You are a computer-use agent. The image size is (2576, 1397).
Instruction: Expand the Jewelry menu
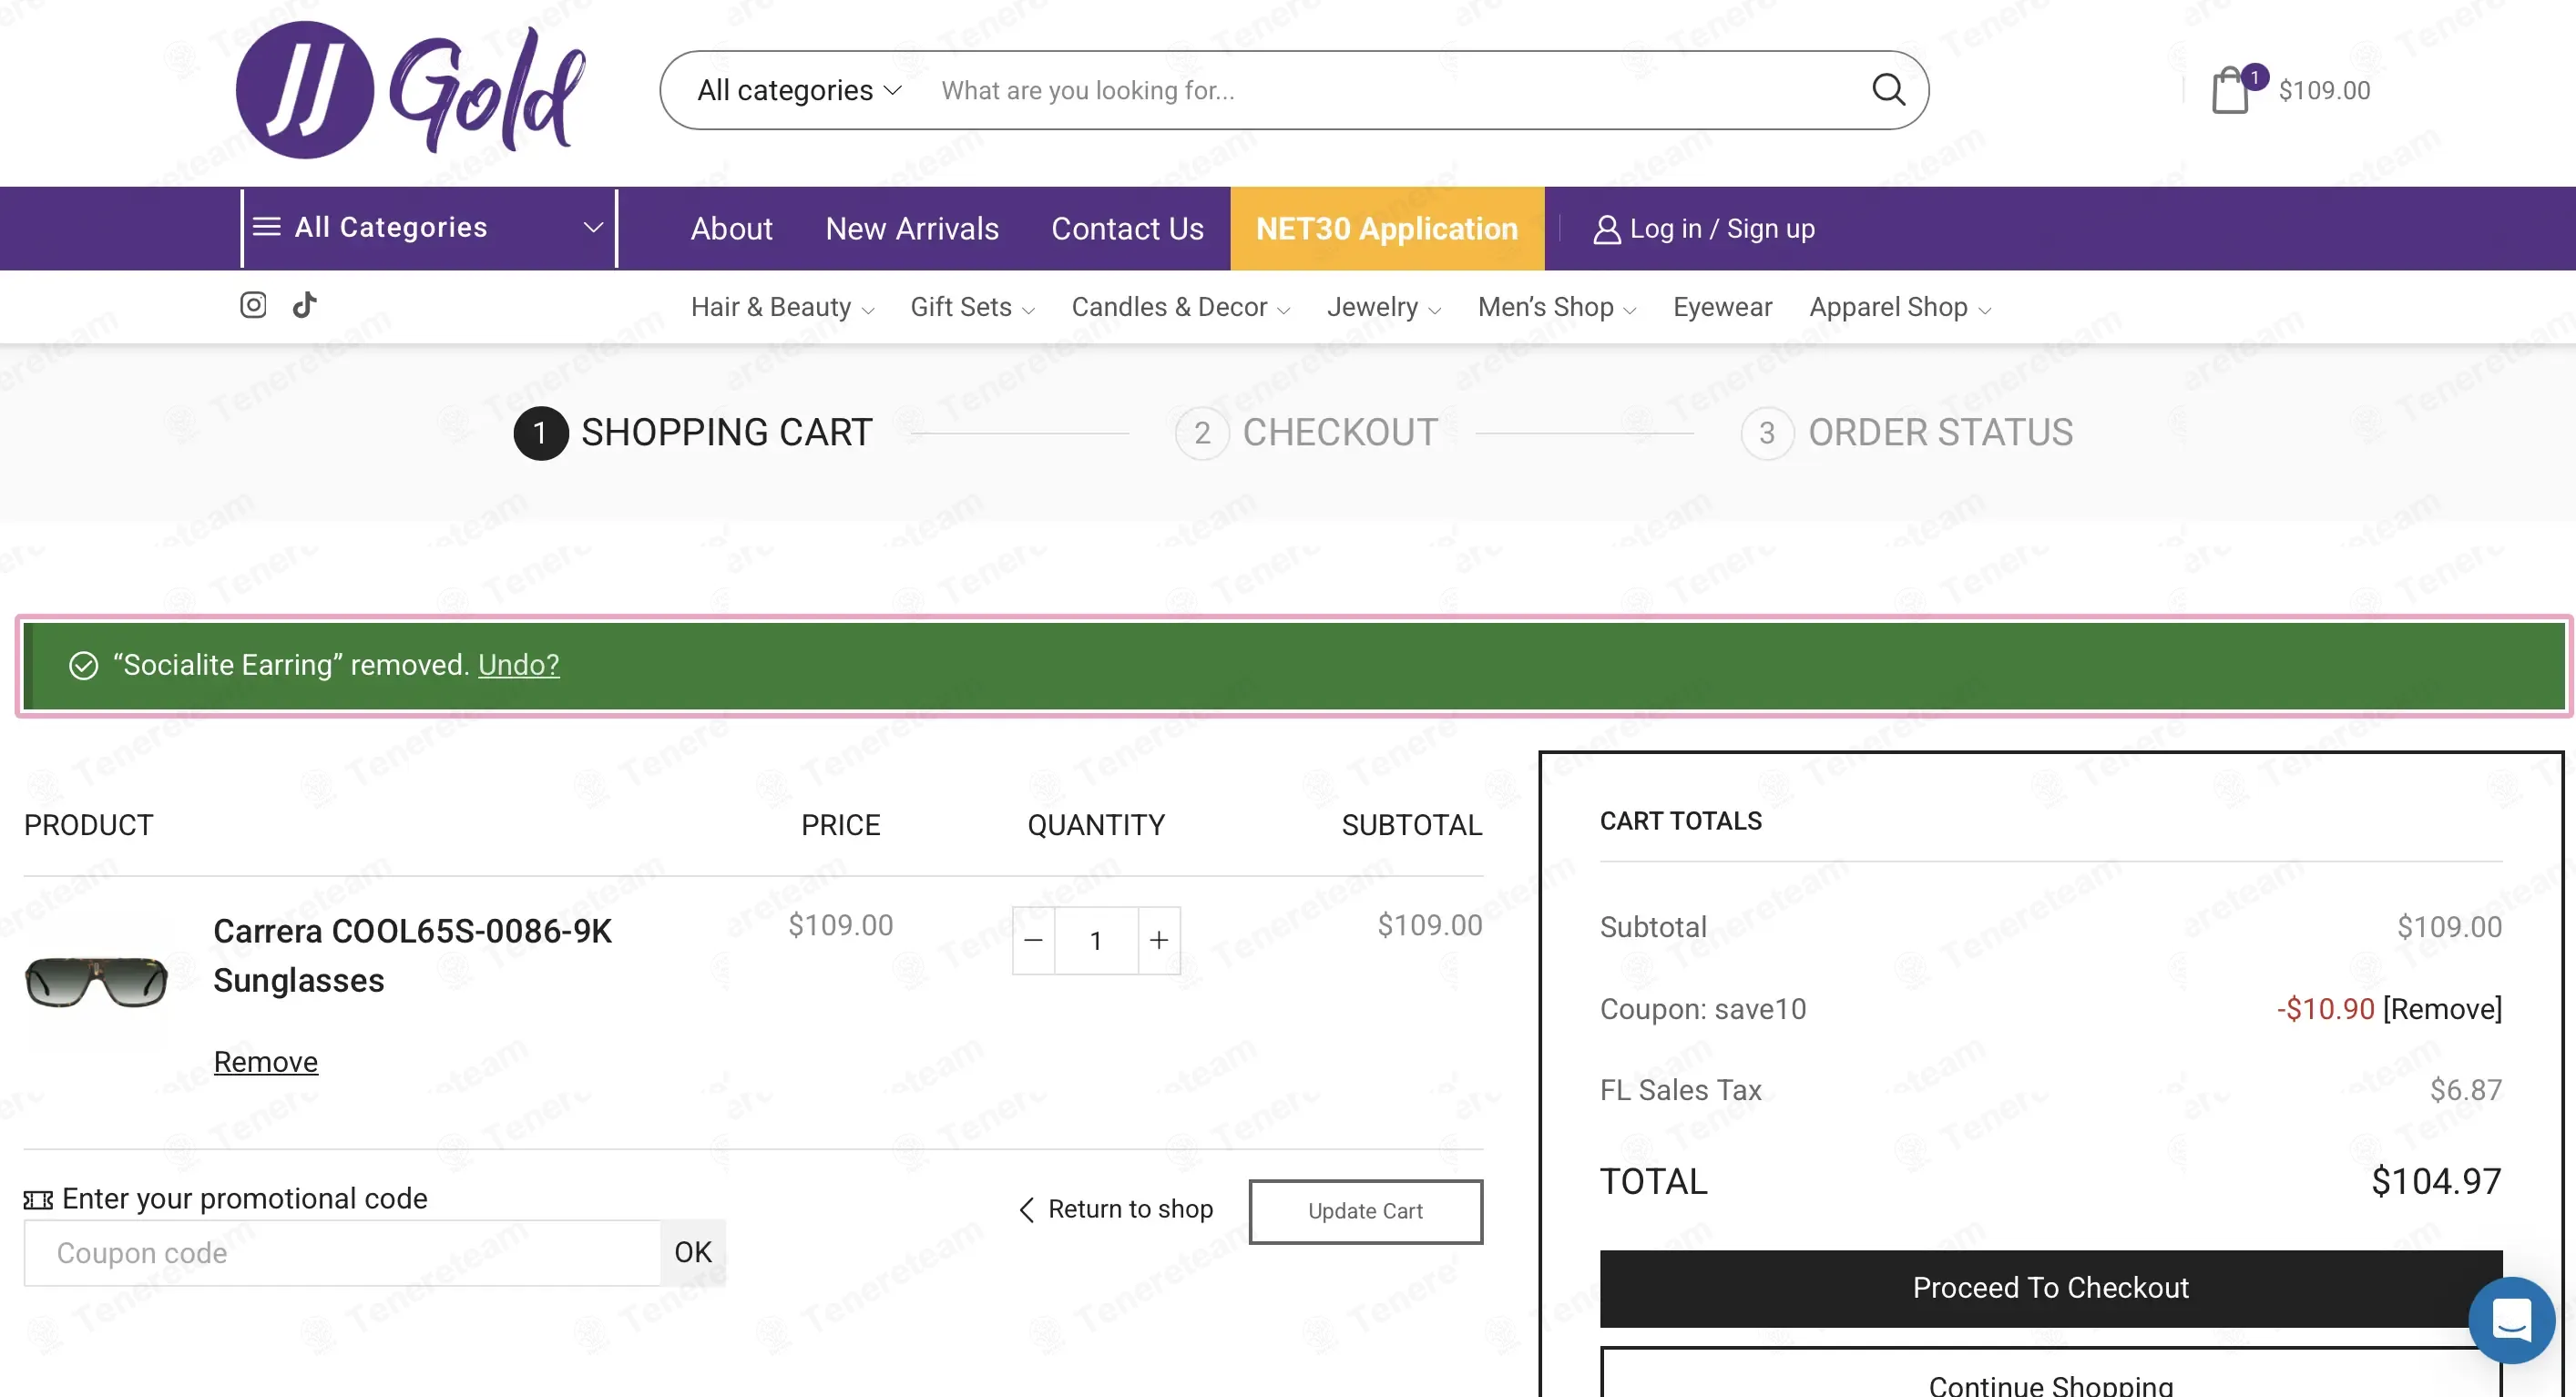pyautogui.click(x=1384, y=307)
